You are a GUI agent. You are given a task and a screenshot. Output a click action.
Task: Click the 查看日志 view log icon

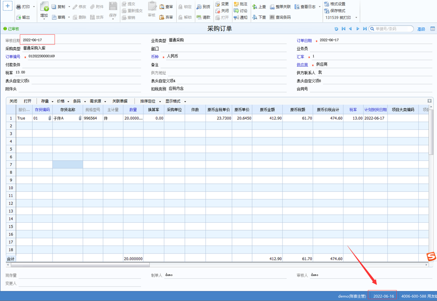coord(297,7)
